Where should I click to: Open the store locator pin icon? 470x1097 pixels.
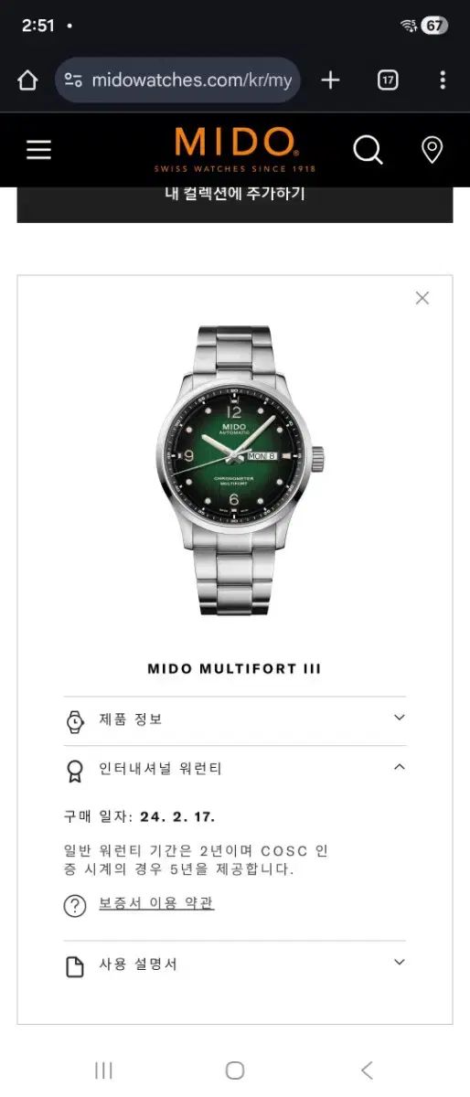coord(432,150)
